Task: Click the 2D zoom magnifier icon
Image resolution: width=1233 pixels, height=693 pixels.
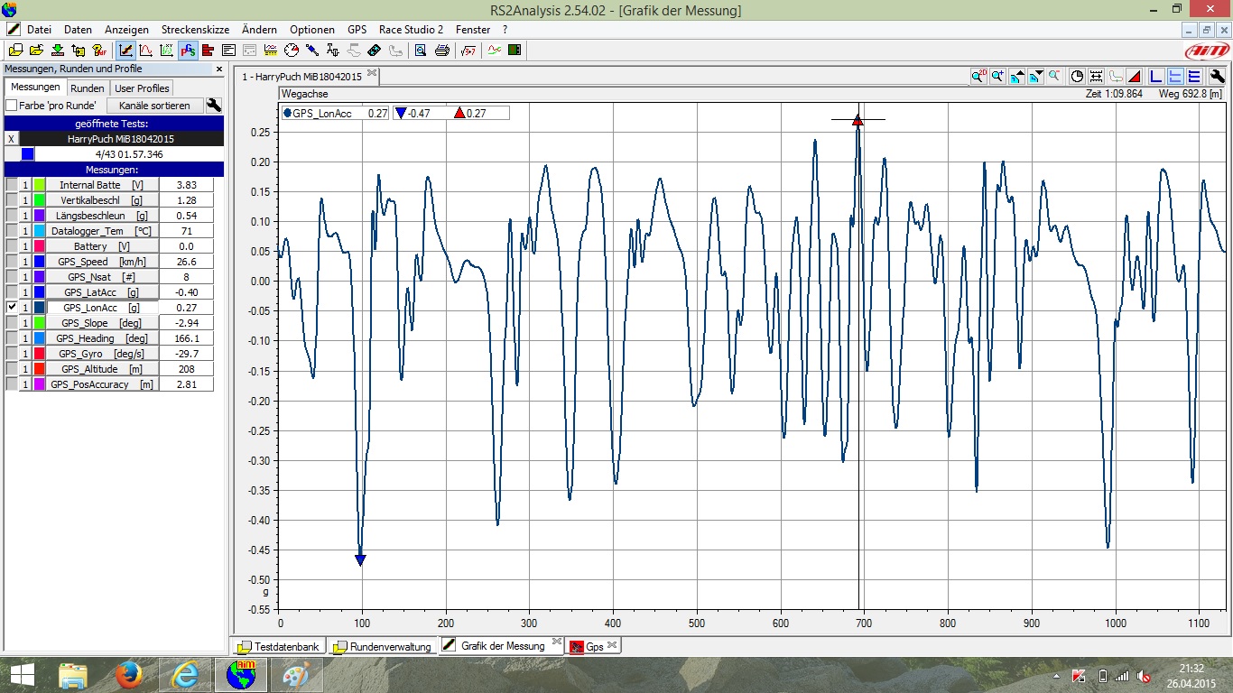Action: [978, 77]
